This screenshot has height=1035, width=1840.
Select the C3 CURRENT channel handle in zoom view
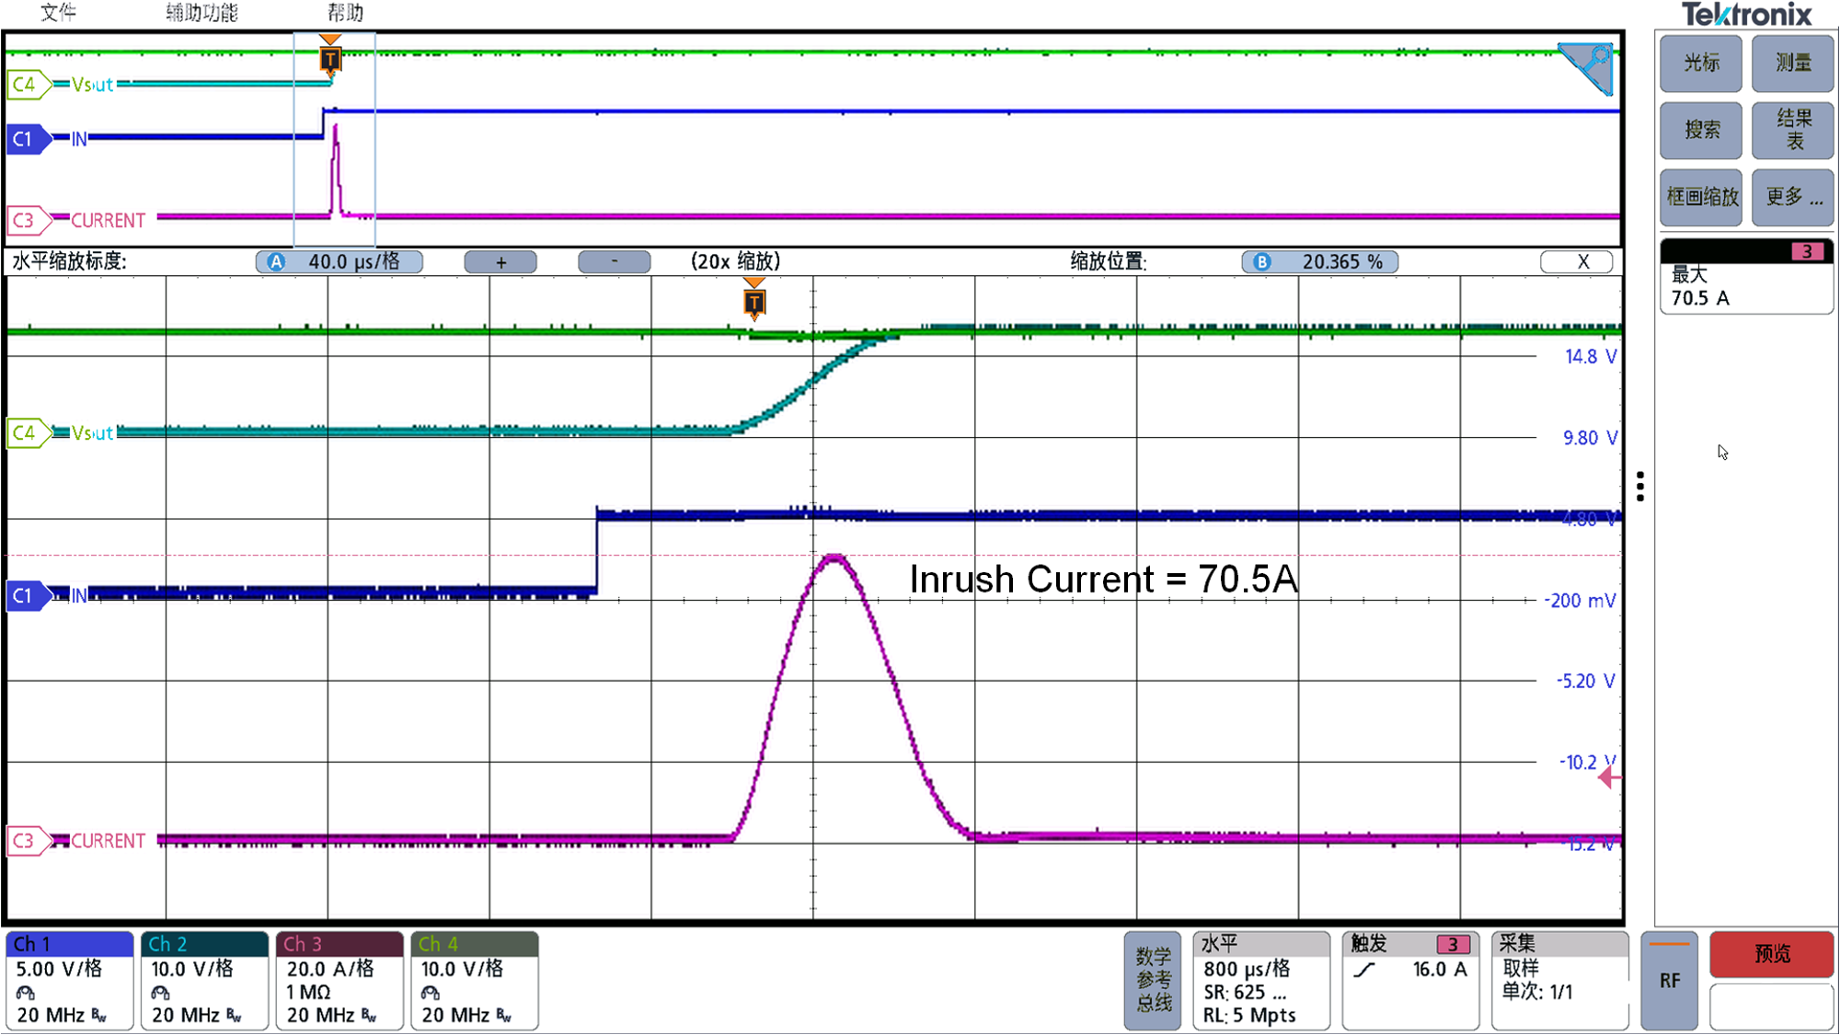coord(28,840)
